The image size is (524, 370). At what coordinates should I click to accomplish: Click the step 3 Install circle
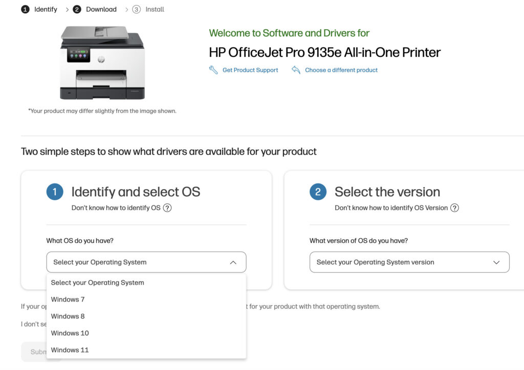click(x=137, y=9)
